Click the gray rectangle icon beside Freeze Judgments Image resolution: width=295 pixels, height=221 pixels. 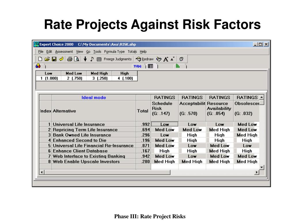[99, 59]
